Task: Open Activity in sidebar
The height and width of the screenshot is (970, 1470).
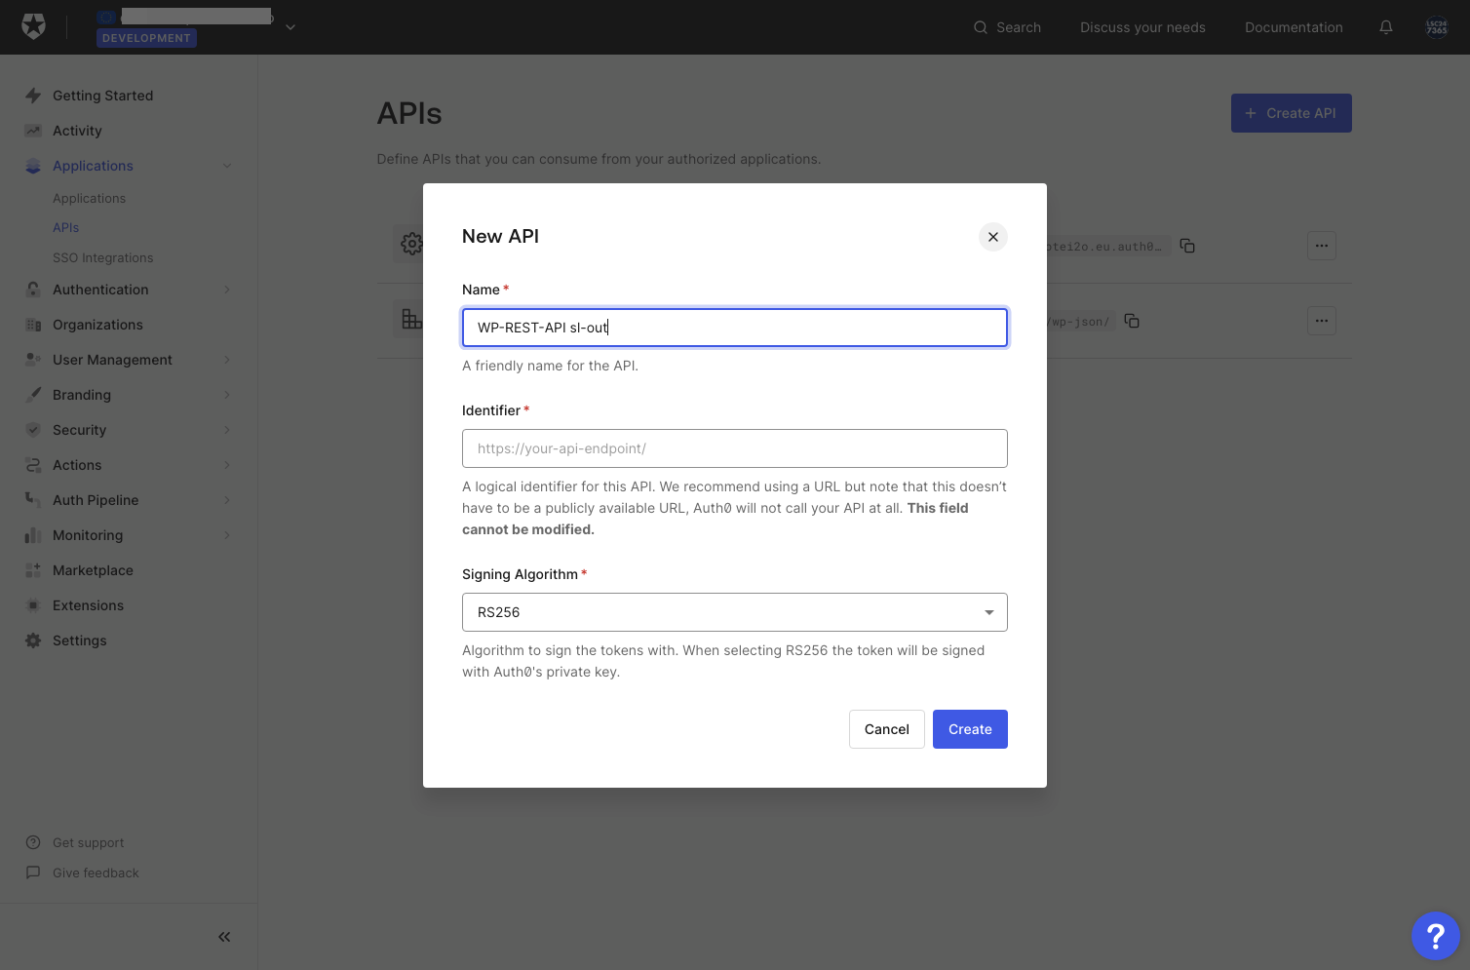Action: pos(77,131)
